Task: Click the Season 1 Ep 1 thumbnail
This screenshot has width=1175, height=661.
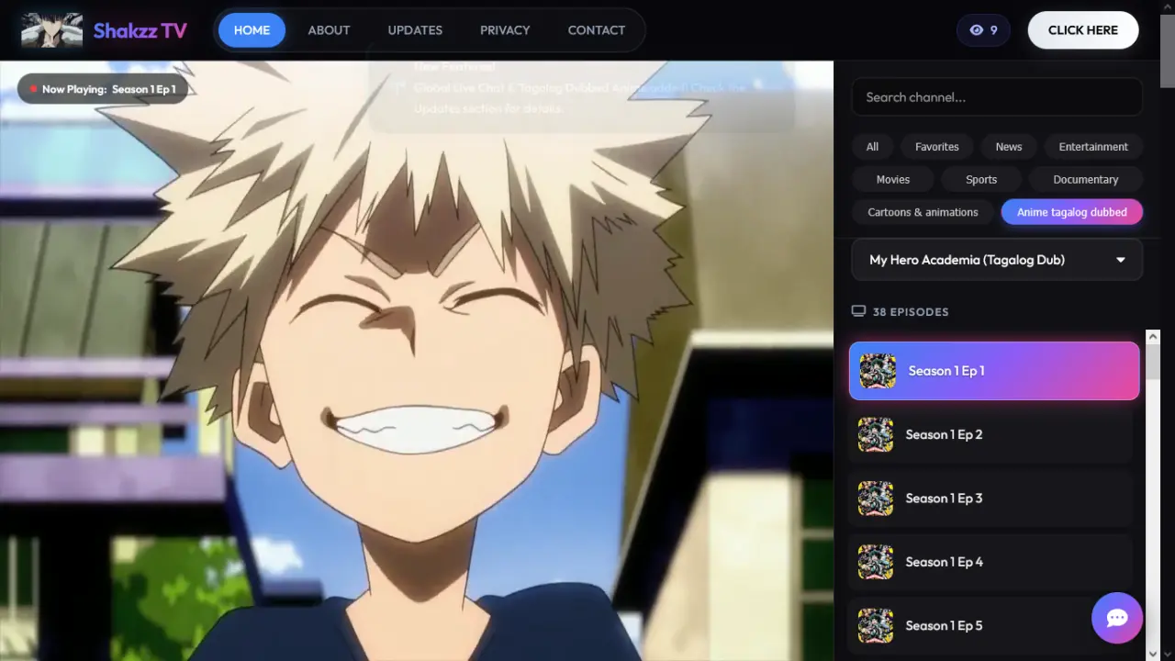Action: point(878,371)
